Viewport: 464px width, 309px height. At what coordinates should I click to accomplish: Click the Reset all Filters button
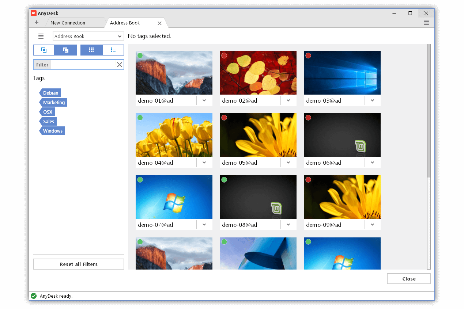pos(79,264)
